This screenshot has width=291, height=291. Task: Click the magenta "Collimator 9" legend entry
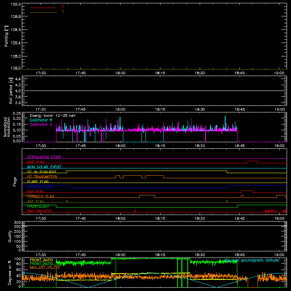(x=41, y=124)
